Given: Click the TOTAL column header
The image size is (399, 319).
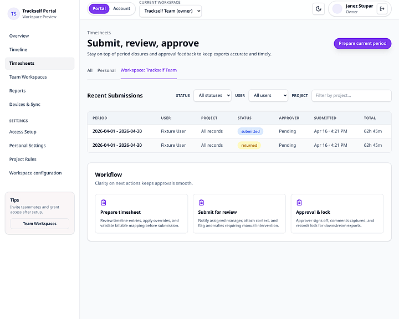Looking at the screenshot, I should (370, 119).
